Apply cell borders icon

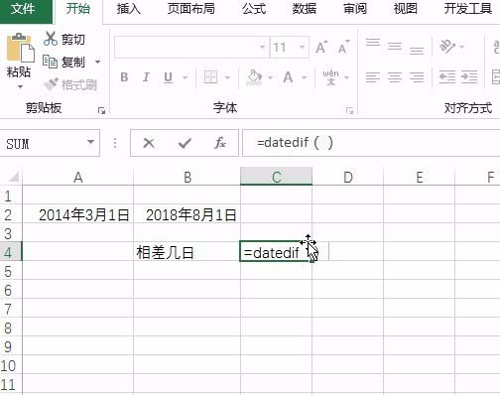(x=210, y=77)
